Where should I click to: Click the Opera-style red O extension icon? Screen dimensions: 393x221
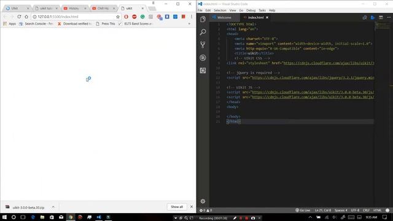point(126,17)
